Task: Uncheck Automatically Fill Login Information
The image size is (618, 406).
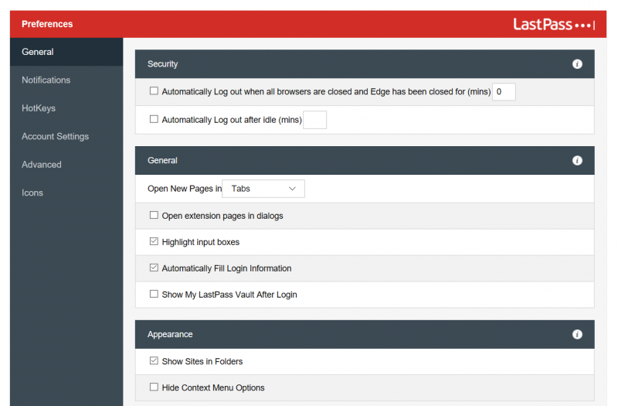Action: point(154,268)
